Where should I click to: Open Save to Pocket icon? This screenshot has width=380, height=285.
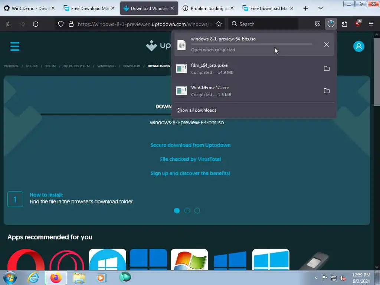pos(318,24)
